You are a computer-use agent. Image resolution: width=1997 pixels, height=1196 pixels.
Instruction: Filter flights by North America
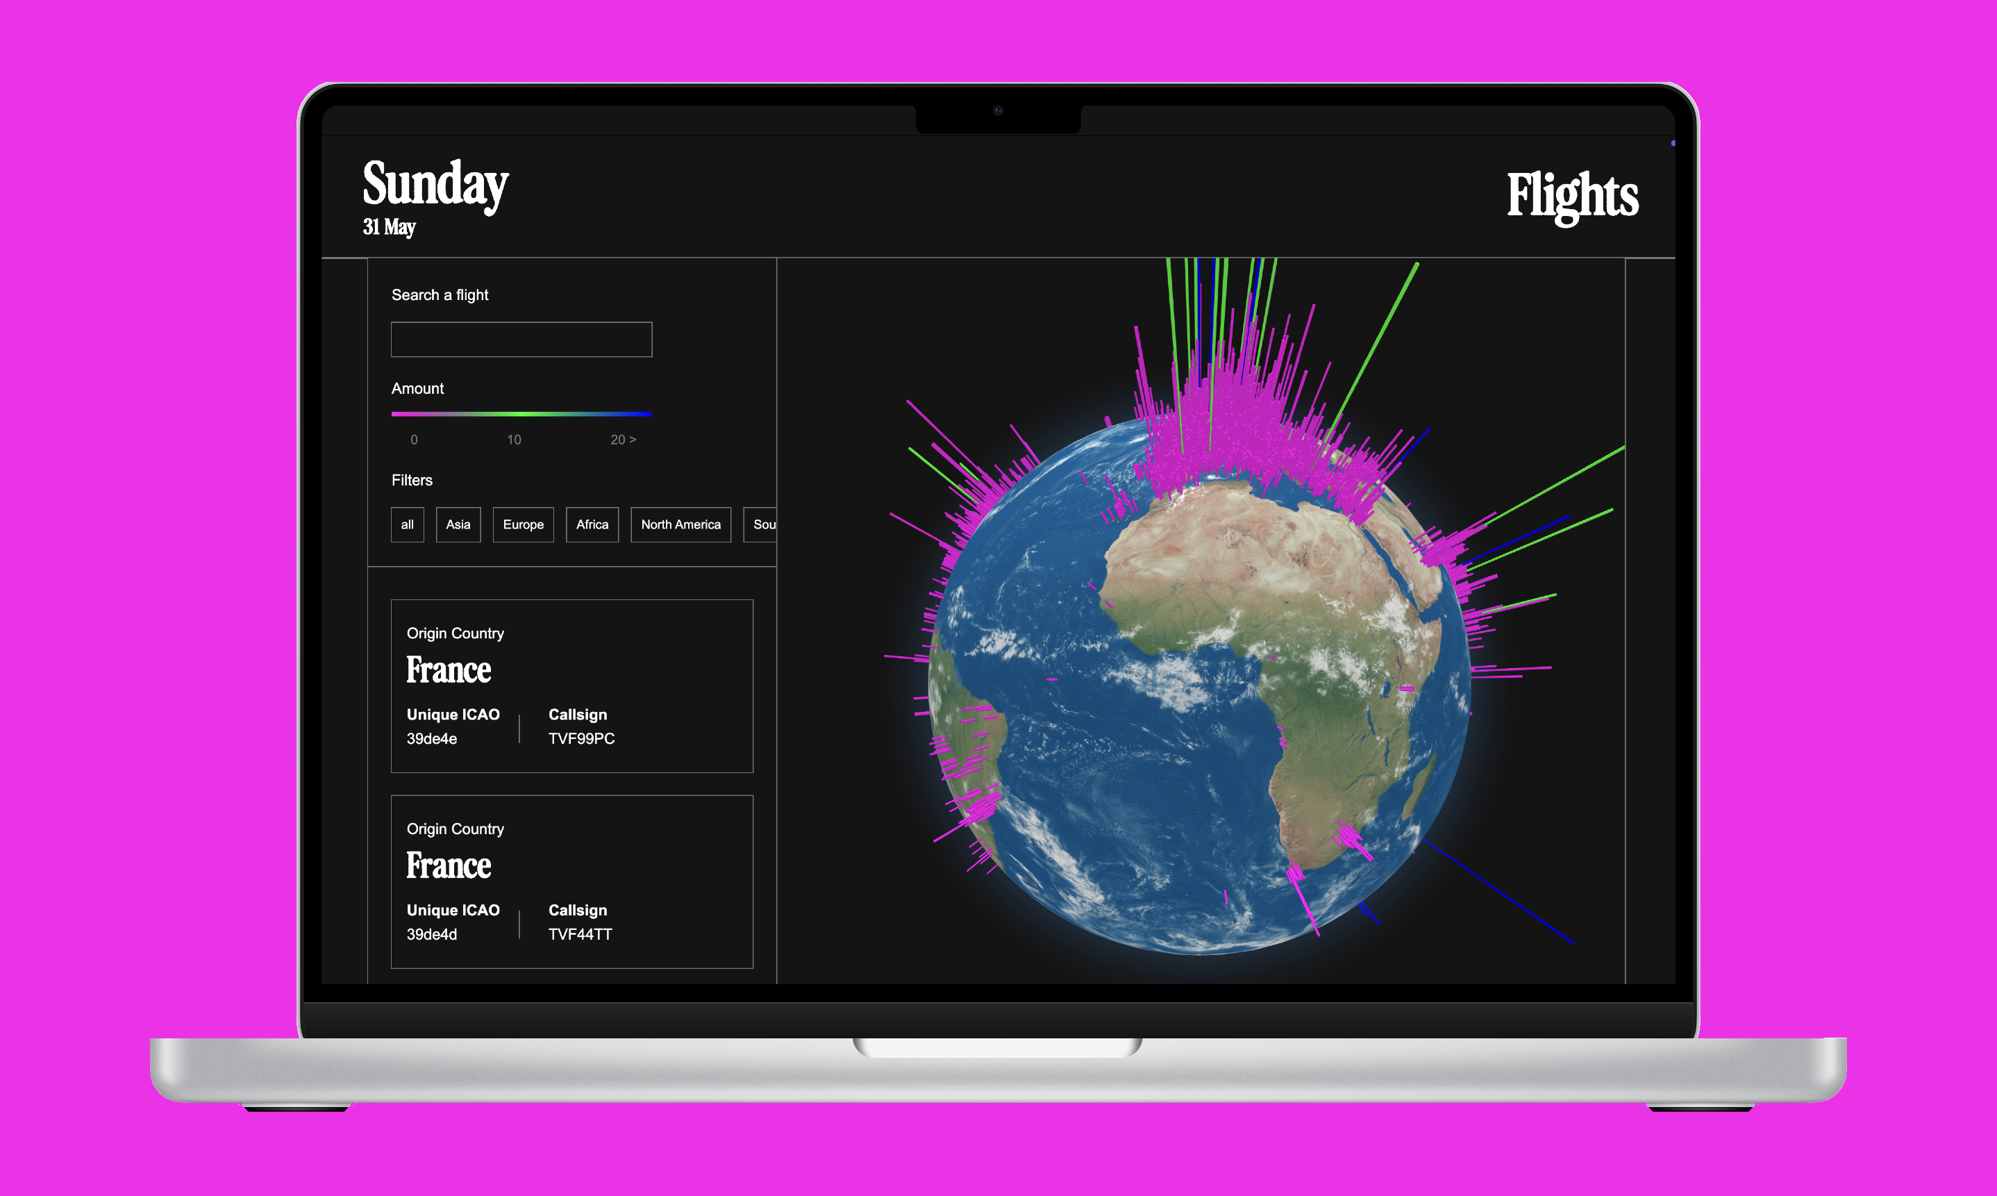[x=680, y=524]
